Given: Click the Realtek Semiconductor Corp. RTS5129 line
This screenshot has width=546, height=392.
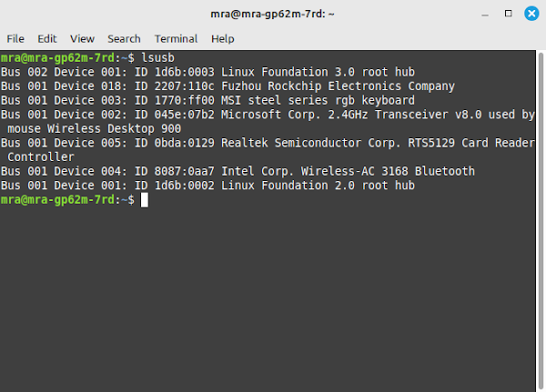Looking at the screenshot, I should [268, 150].
